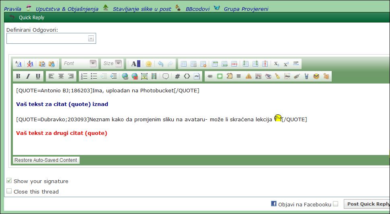Center align the text
The height and width of the screenshot is (214, 390).
tap(61, 76)
